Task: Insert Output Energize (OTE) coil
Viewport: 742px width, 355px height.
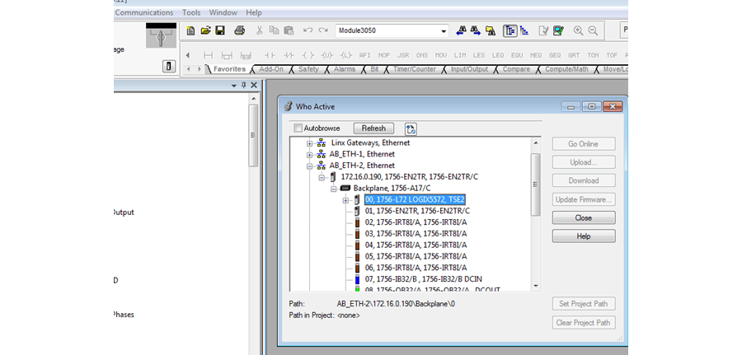Action: pyautogui.click(x=308, y=55)
